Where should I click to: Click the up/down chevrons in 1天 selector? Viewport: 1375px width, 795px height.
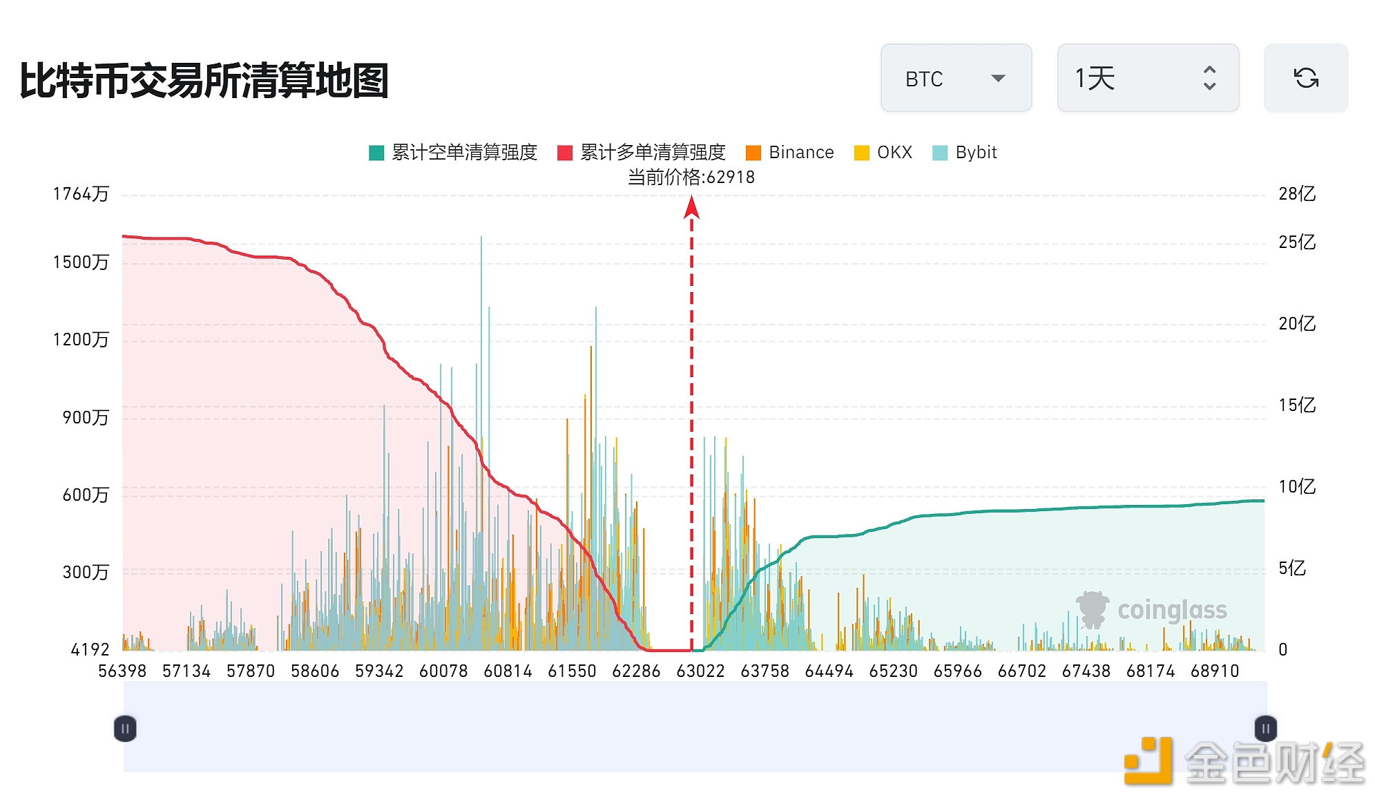(x=1209, y=78)
